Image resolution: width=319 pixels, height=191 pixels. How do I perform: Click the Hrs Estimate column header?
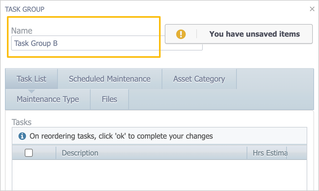coord(270,153)
